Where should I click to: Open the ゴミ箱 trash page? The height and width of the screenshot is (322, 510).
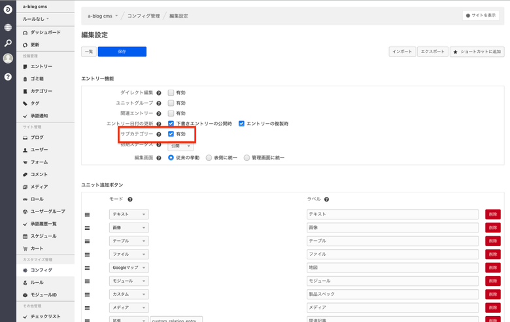coord(46,79)
